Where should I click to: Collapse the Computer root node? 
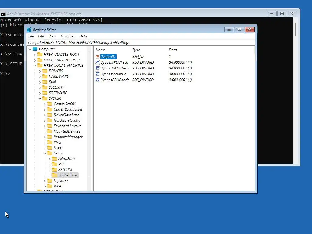coord(30,49)
